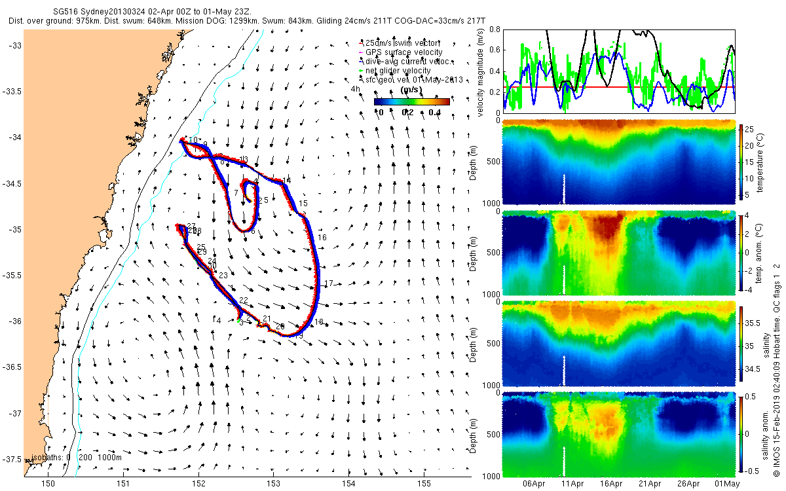This screenshot has height=491, width=786.
Task: Click the 'Dist. over ground: 975km' subtitle line
Action: pos(247,21)
